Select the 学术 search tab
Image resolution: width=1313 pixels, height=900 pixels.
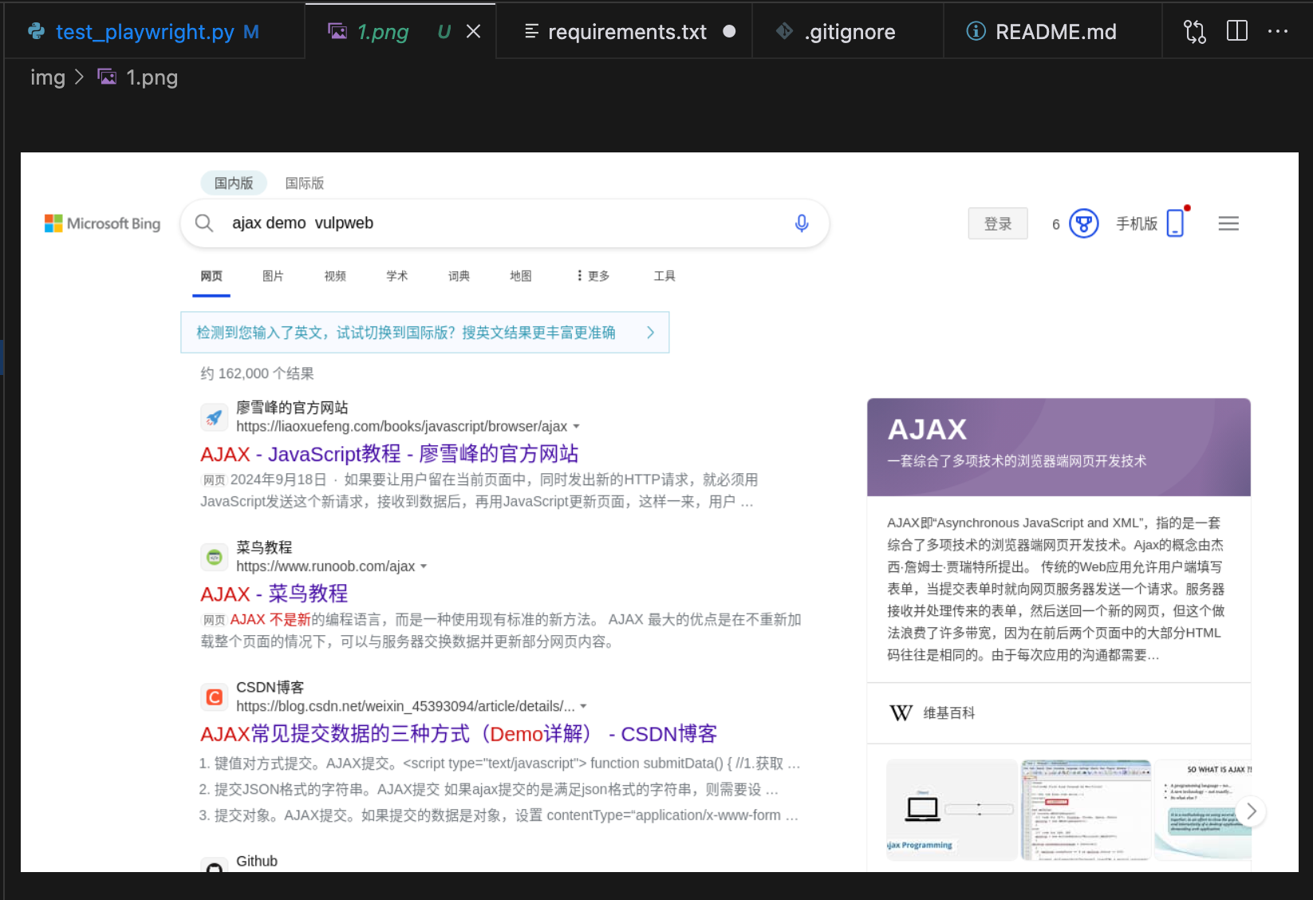(396, 276)
